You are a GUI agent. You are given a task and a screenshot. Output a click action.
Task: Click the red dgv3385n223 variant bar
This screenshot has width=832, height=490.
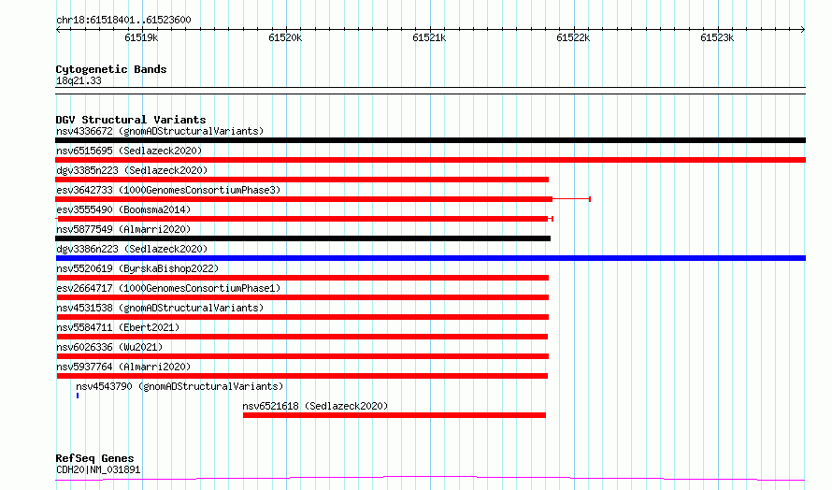302,180
